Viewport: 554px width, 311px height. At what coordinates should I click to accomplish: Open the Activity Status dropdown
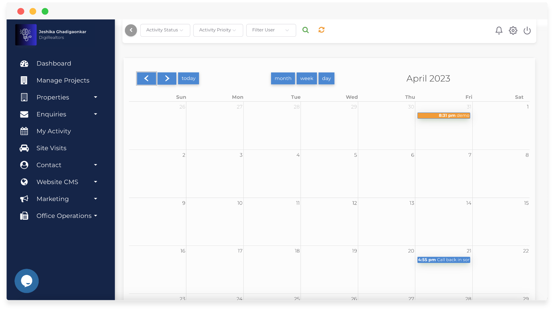[x=165, y=30]
